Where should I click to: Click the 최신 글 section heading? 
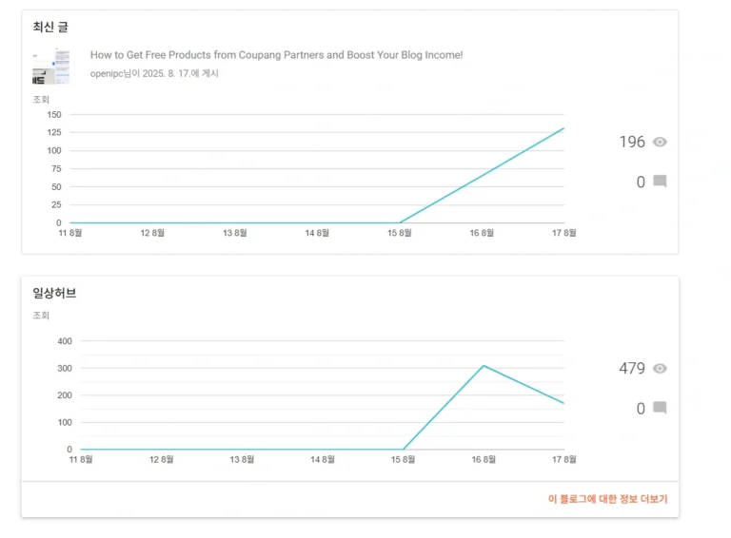click(x=50, y=27)
